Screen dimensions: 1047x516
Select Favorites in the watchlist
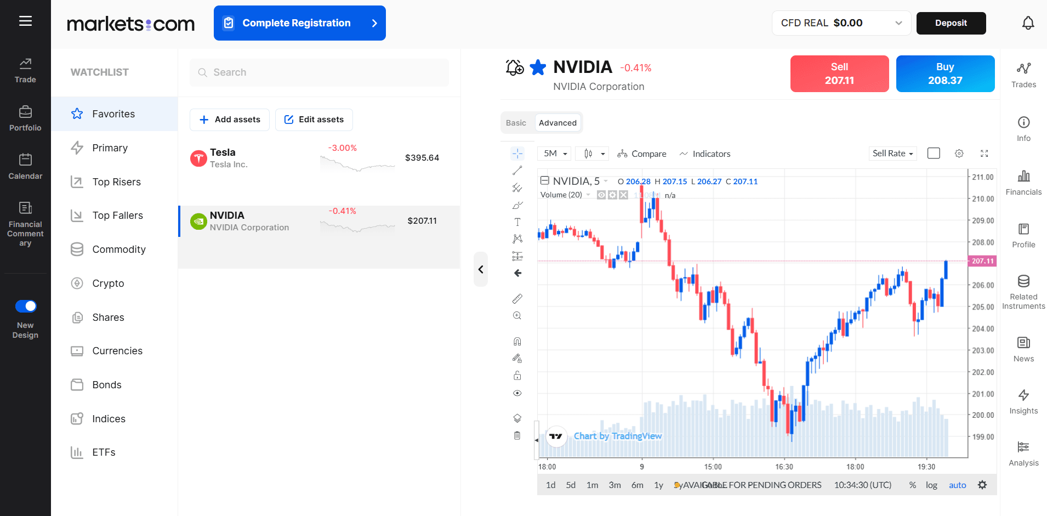pos(115,114)
